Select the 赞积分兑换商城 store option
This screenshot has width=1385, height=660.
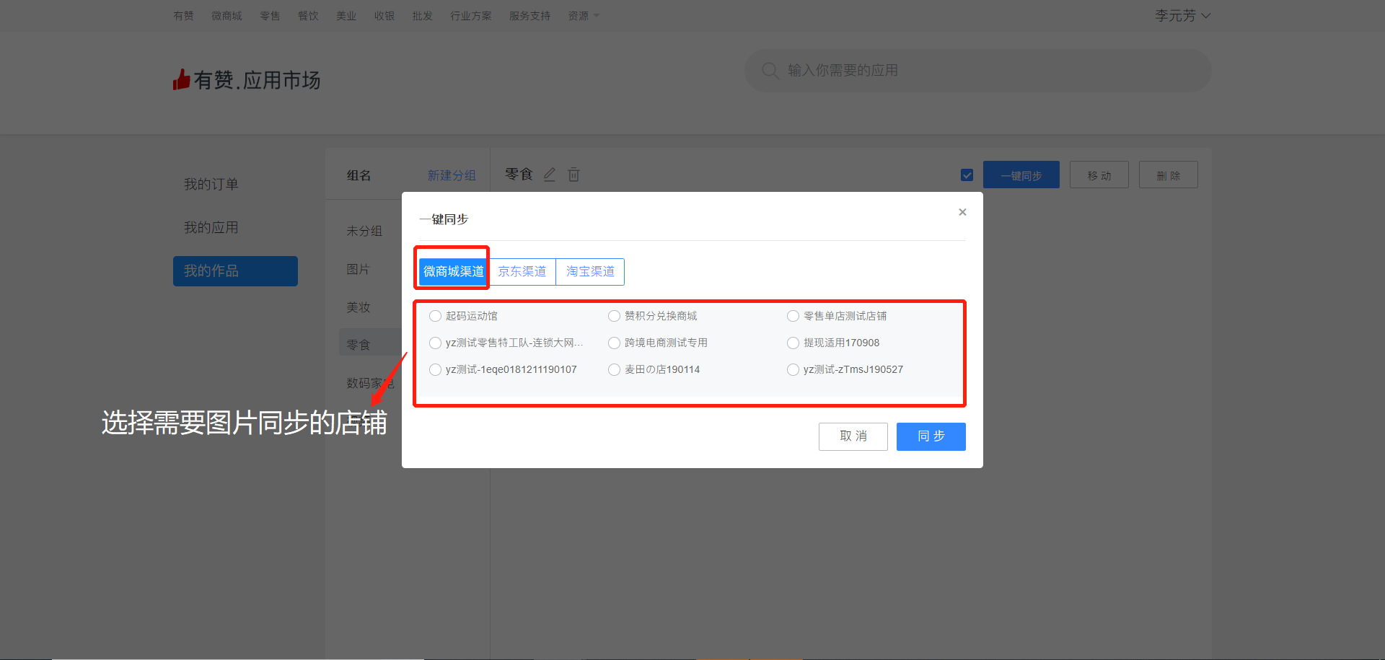[614, 316]
